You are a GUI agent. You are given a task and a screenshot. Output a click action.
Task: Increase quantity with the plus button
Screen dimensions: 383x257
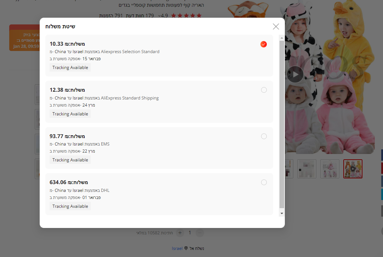point(180,233)
